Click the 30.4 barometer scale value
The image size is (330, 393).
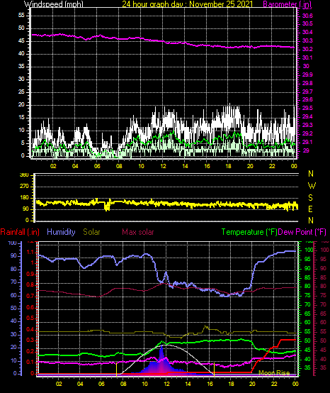coord(307,32)
